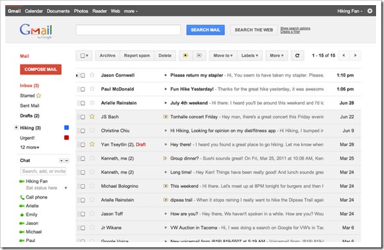Star the Jason Cornwell email

[x=92, y=75]
